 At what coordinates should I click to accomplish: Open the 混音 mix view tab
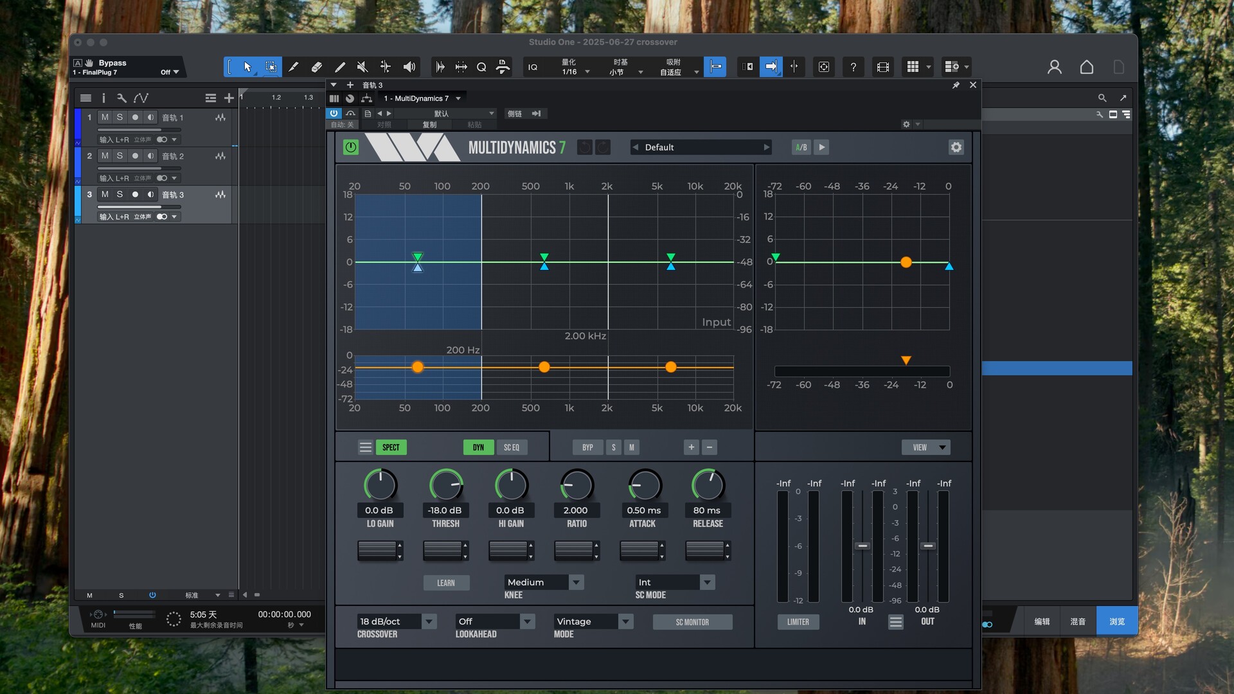(1078, 621)
